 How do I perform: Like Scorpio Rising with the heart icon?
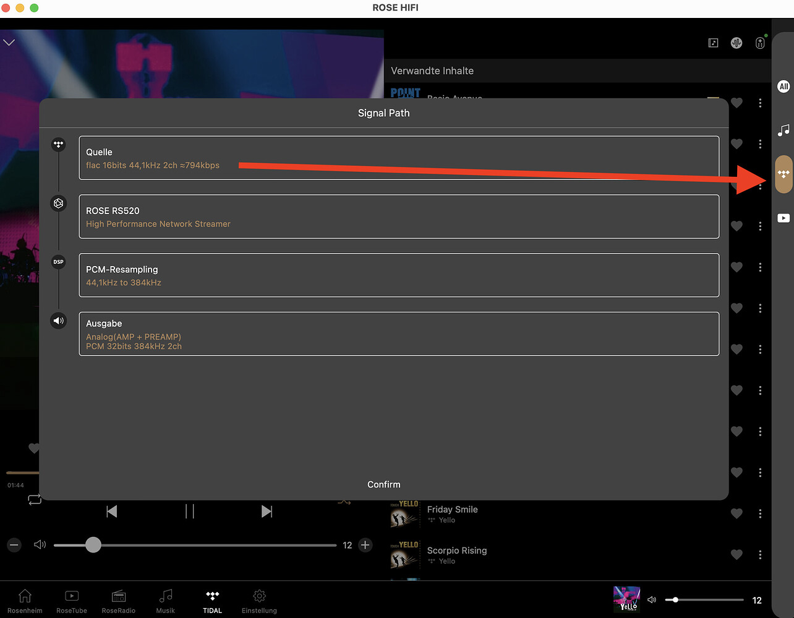click(736, 554)
